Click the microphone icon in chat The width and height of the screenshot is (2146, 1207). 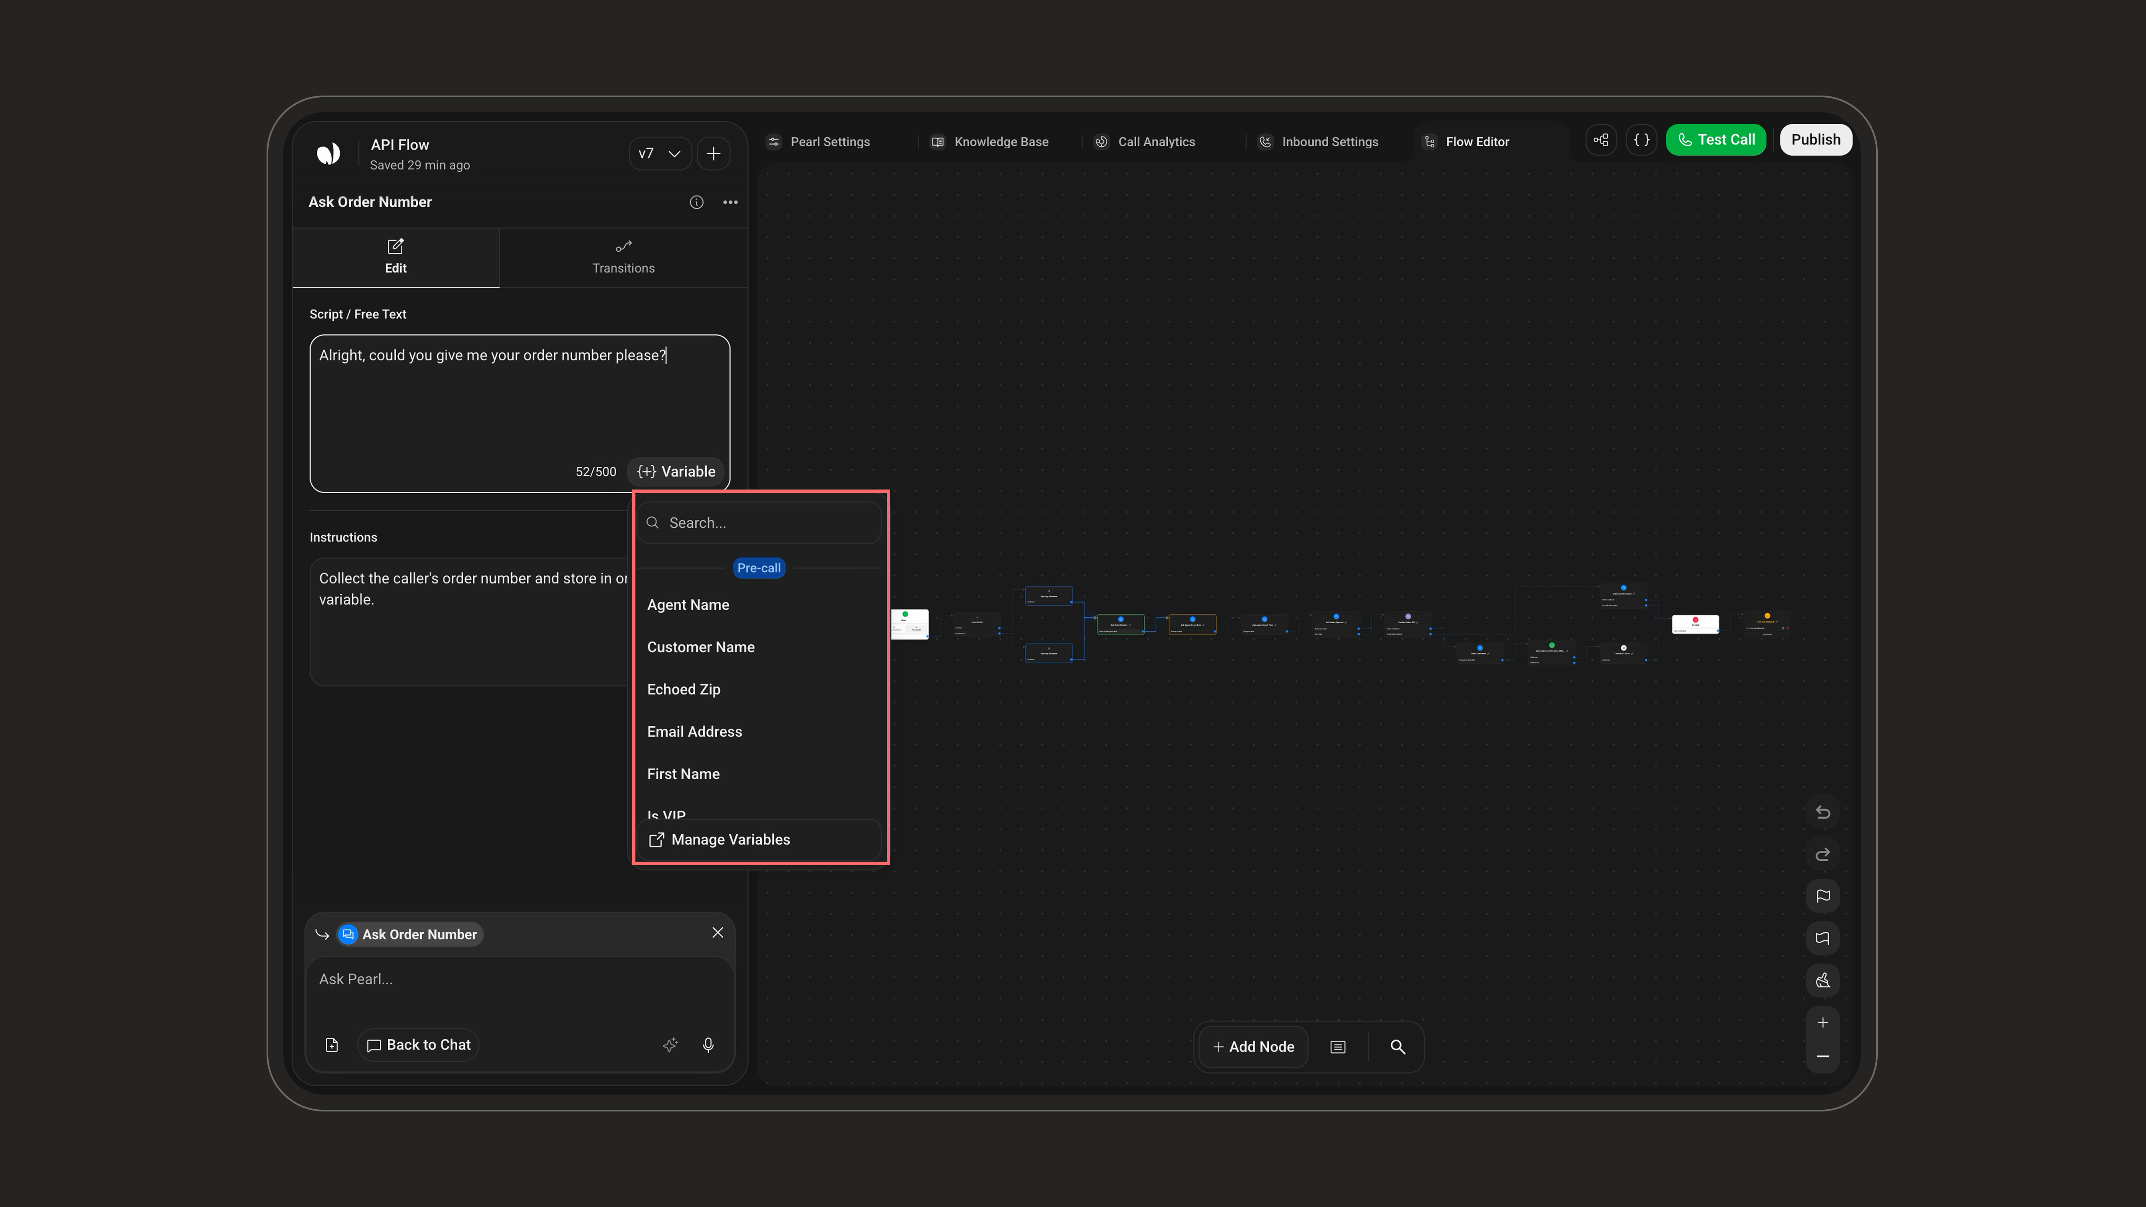[708, 1045]
